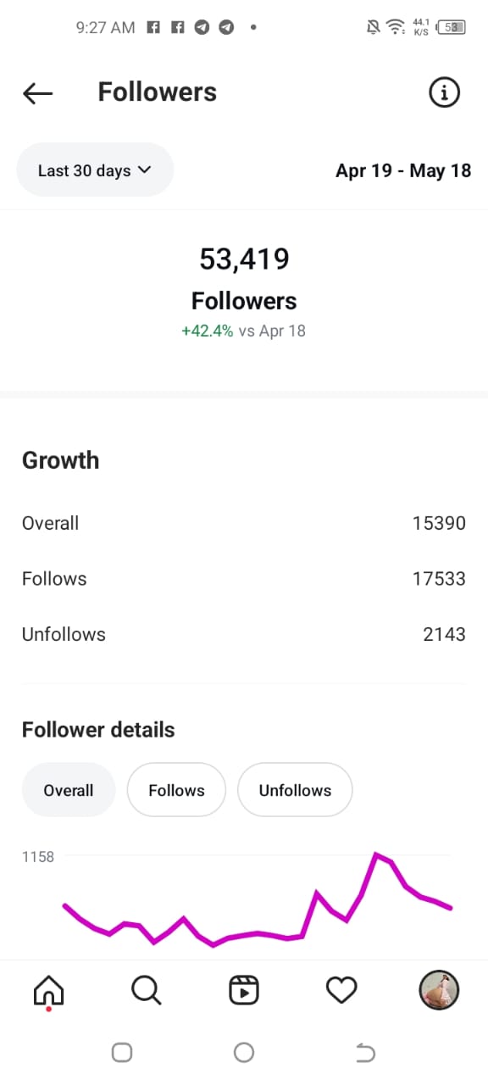This screenshot has width=488, height=1085.
Task: Open the profile picture avatar
Action: tap(439, 990)
